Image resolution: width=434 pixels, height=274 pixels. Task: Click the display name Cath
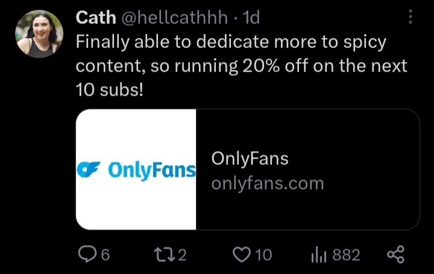coord(96,18)
